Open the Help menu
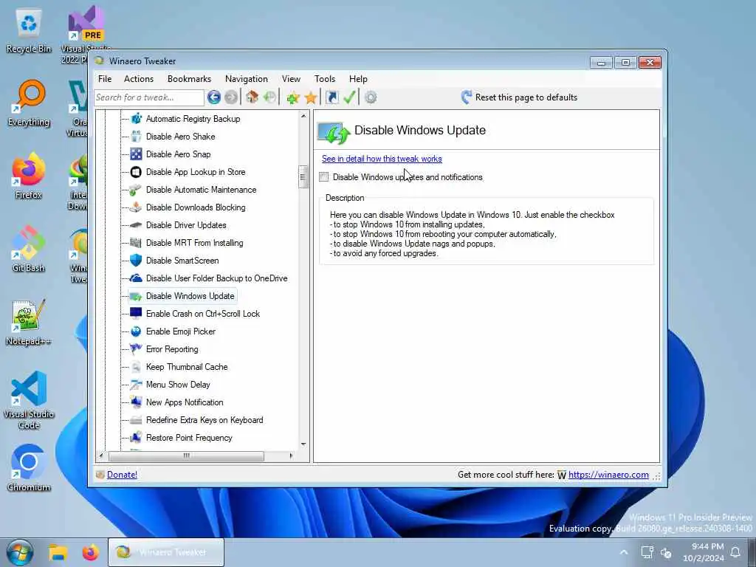The width and height of the screenshot is (756, 567). pos(358,78)
